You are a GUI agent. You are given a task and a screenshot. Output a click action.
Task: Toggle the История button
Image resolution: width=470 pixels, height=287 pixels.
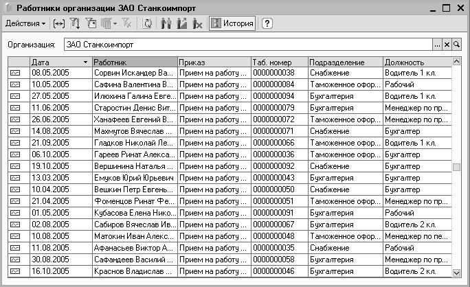tap(232, 23)
